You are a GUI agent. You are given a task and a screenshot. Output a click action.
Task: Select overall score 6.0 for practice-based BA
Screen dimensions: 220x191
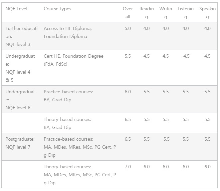click(x=128, y=92)
